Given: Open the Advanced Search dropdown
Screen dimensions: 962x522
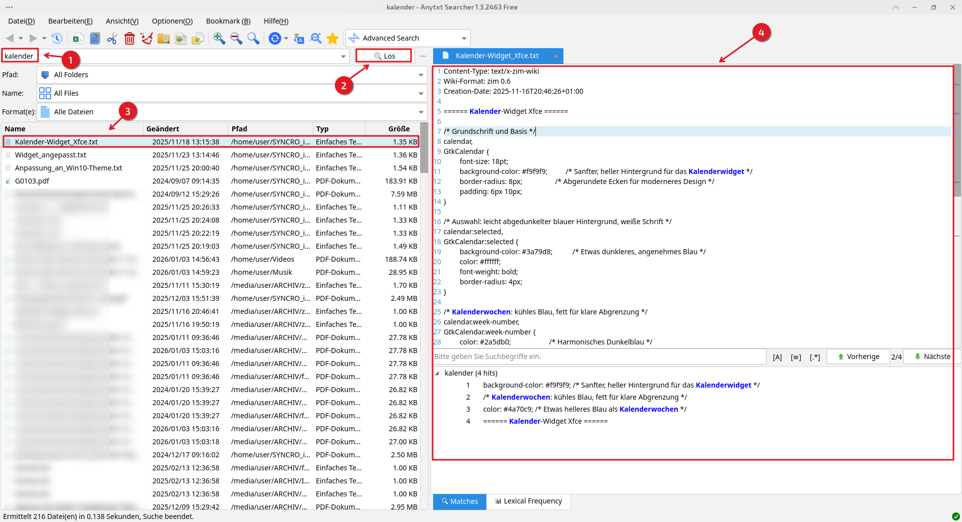Looking at the screenshot, I should point(464,38).
